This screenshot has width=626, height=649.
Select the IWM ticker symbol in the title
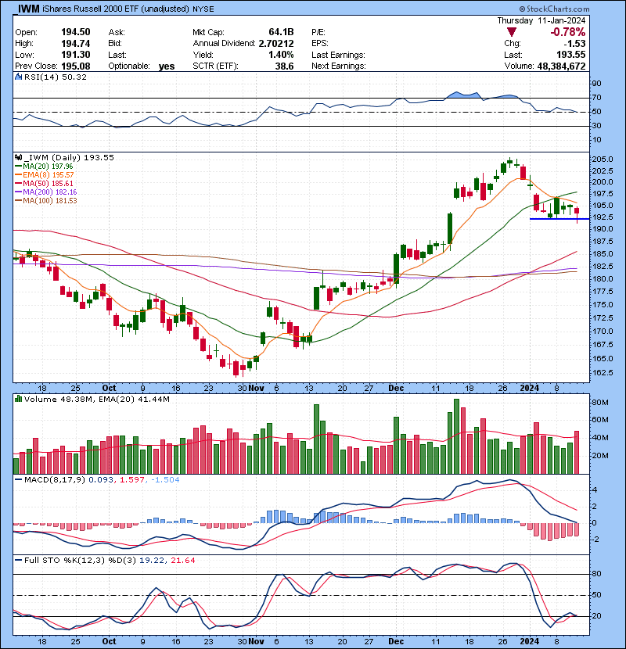click(x=29, y=9)
